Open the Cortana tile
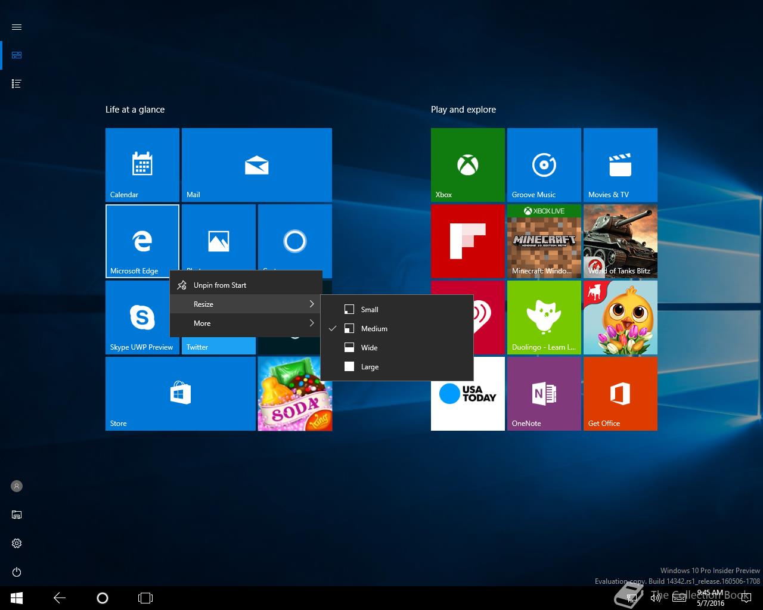 click(295, 238)
